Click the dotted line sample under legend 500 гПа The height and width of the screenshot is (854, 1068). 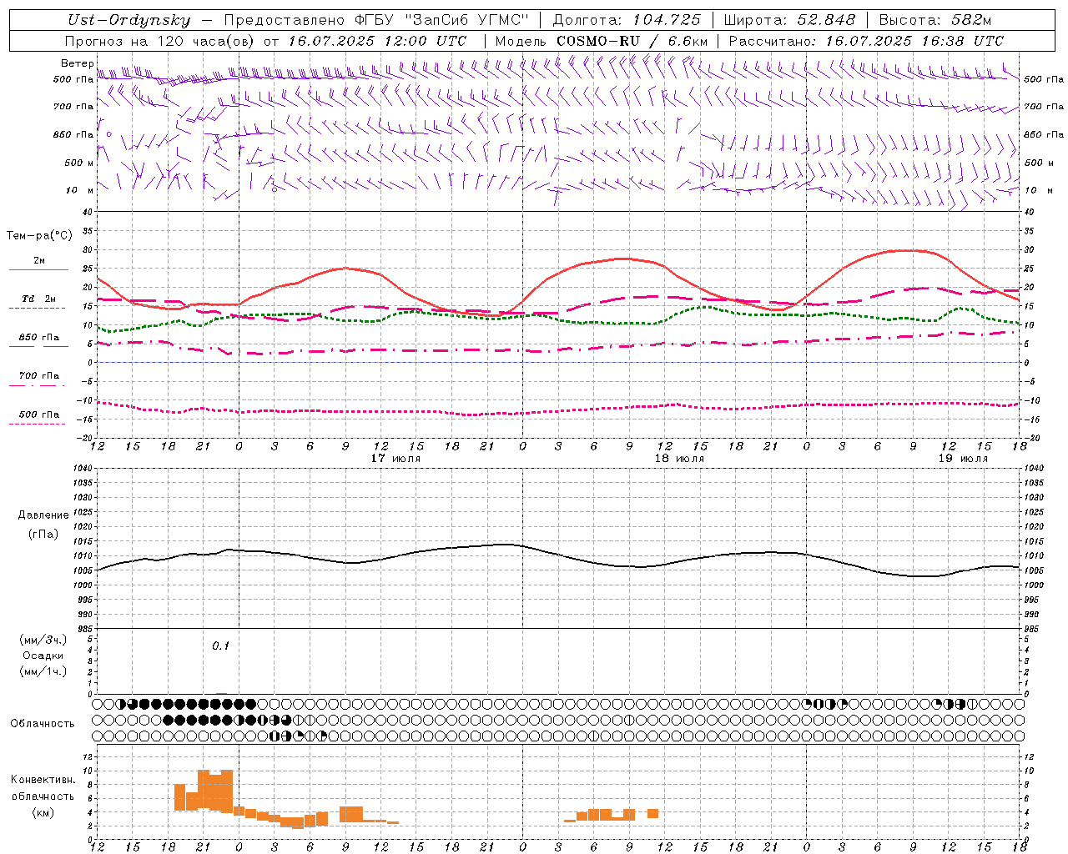click(37, 424)
